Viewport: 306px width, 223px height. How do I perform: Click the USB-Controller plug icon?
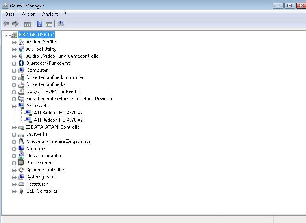point(21,191)
